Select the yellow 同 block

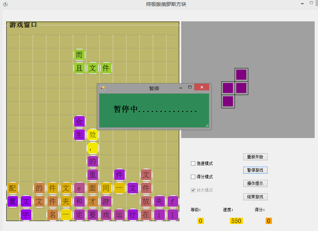click(x=106, y=188)
